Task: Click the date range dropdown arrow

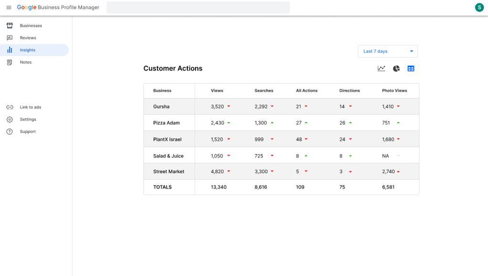Action: point(411,51)
